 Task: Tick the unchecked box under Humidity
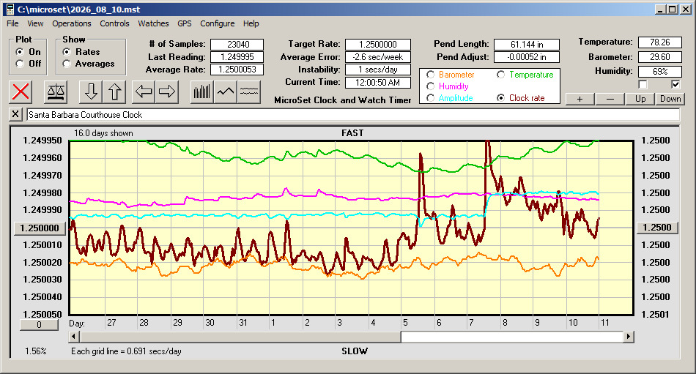point(643,84)
